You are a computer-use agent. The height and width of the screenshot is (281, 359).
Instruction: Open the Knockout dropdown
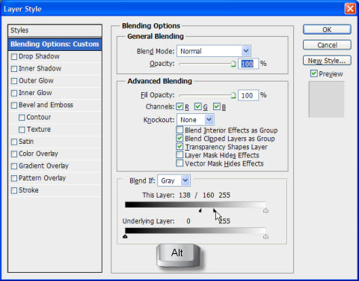[195, 120]
